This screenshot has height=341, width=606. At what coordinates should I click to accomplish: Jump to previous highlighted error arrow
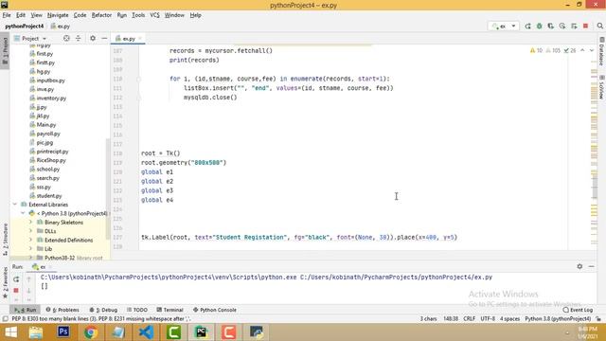point(583,50)
